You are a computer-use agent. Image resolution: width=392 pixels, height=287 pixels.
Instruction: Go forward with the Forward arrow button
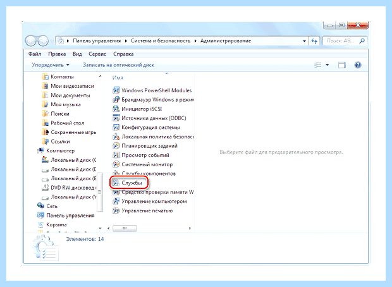coord(43,40)
